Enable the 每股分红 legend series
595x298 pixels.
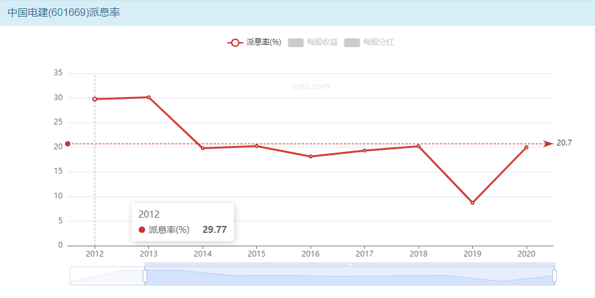point(369,42)
